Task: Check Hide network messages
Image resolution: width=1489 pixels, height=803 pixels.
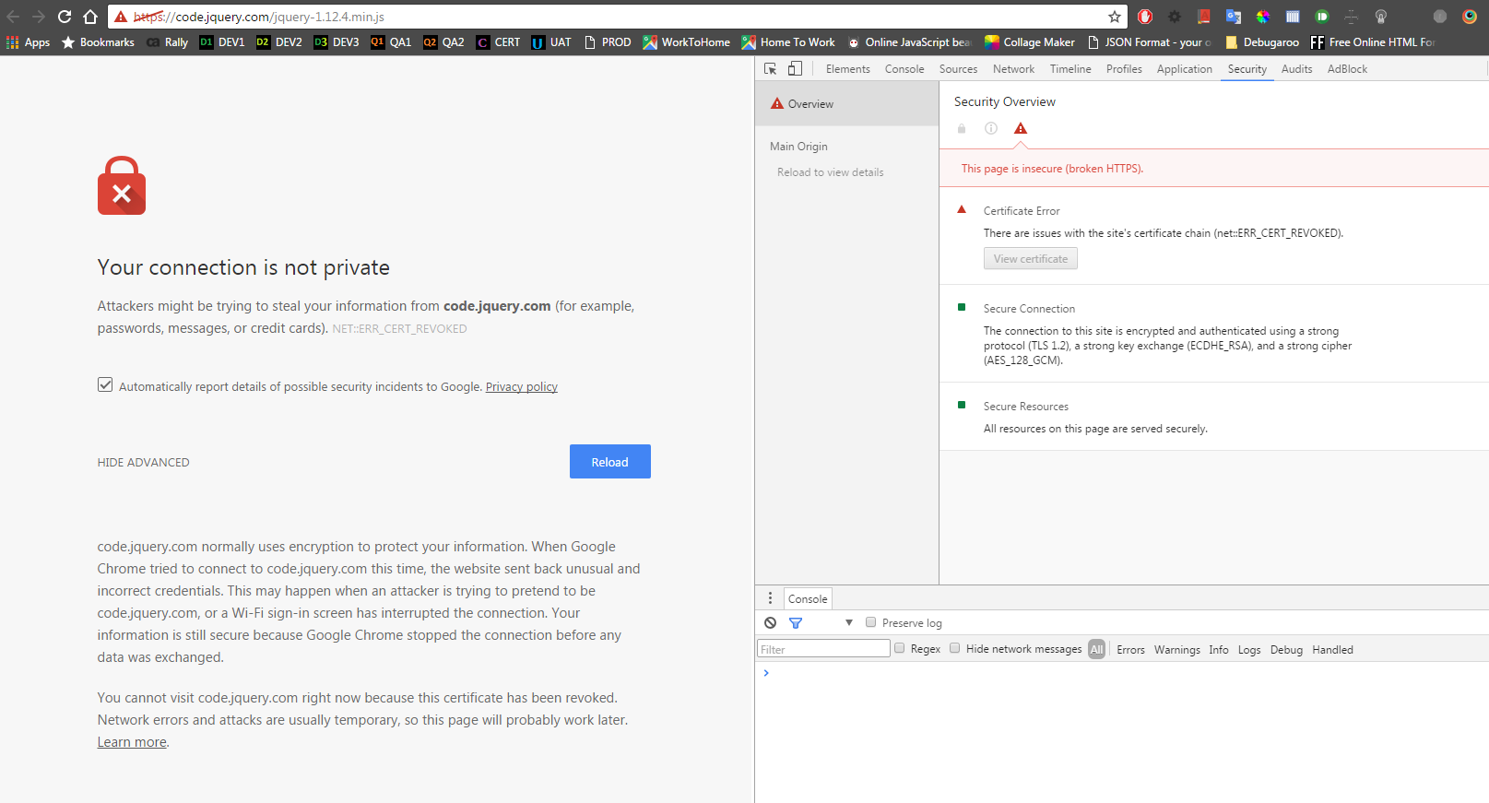Action: 955,648
